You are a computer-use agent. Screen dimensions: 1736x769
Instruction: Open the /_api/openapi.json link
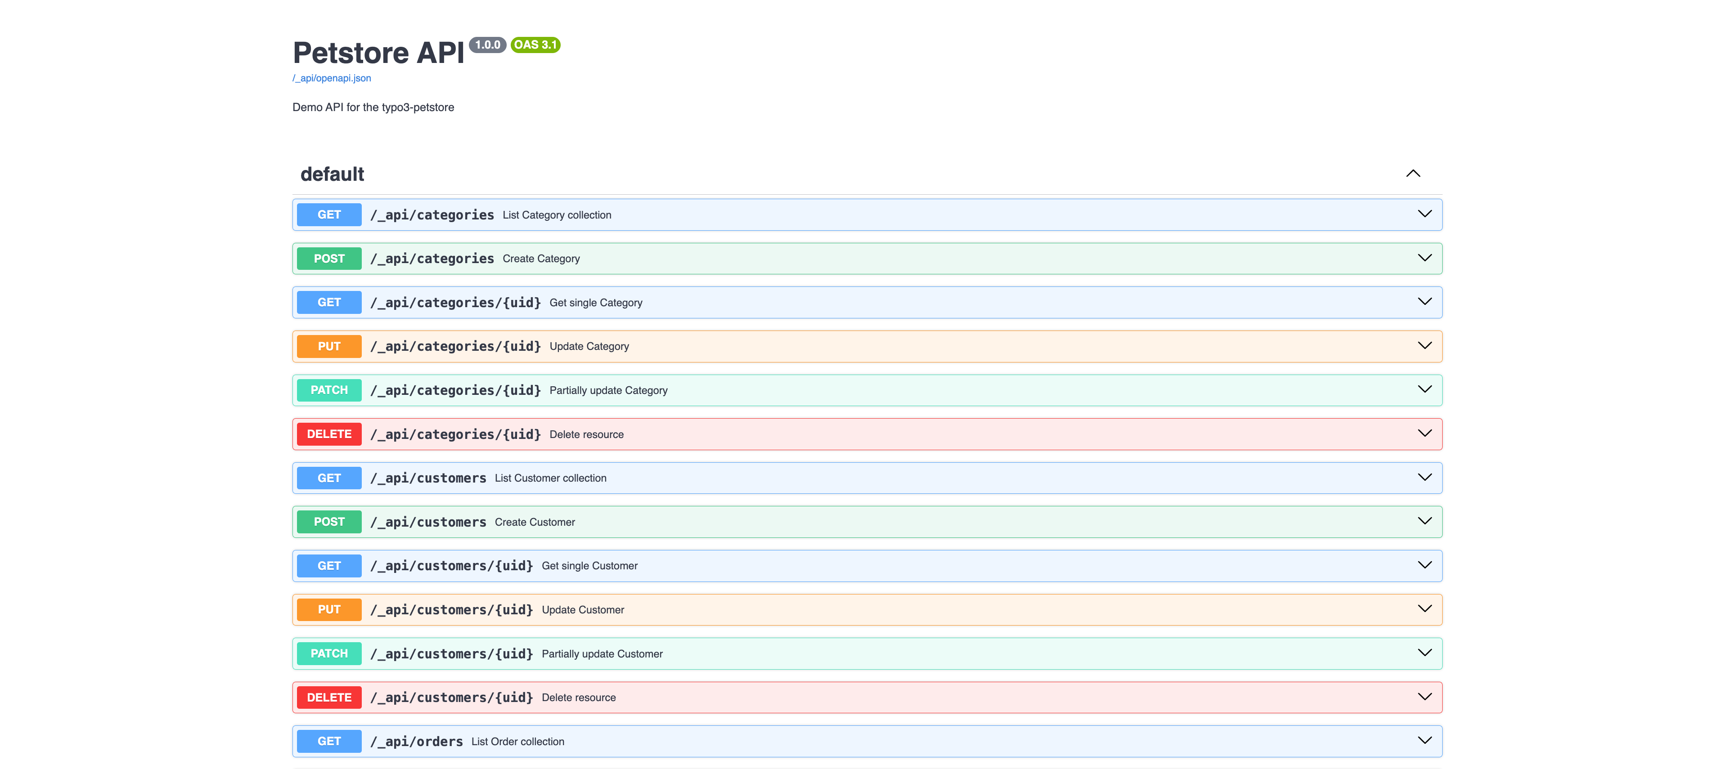click(x=332, y=78)
